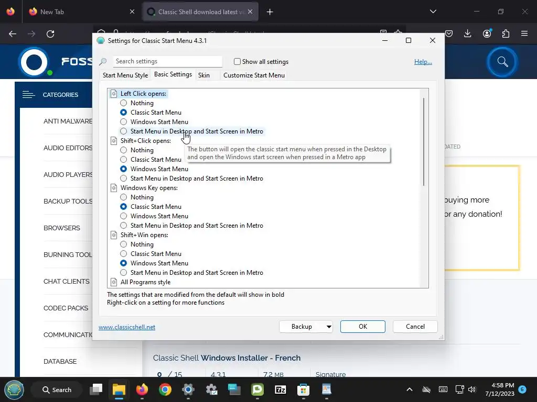Select Nothing under Shift+Click opens
This screenshot has width=537, height=402.
(124, 150)
